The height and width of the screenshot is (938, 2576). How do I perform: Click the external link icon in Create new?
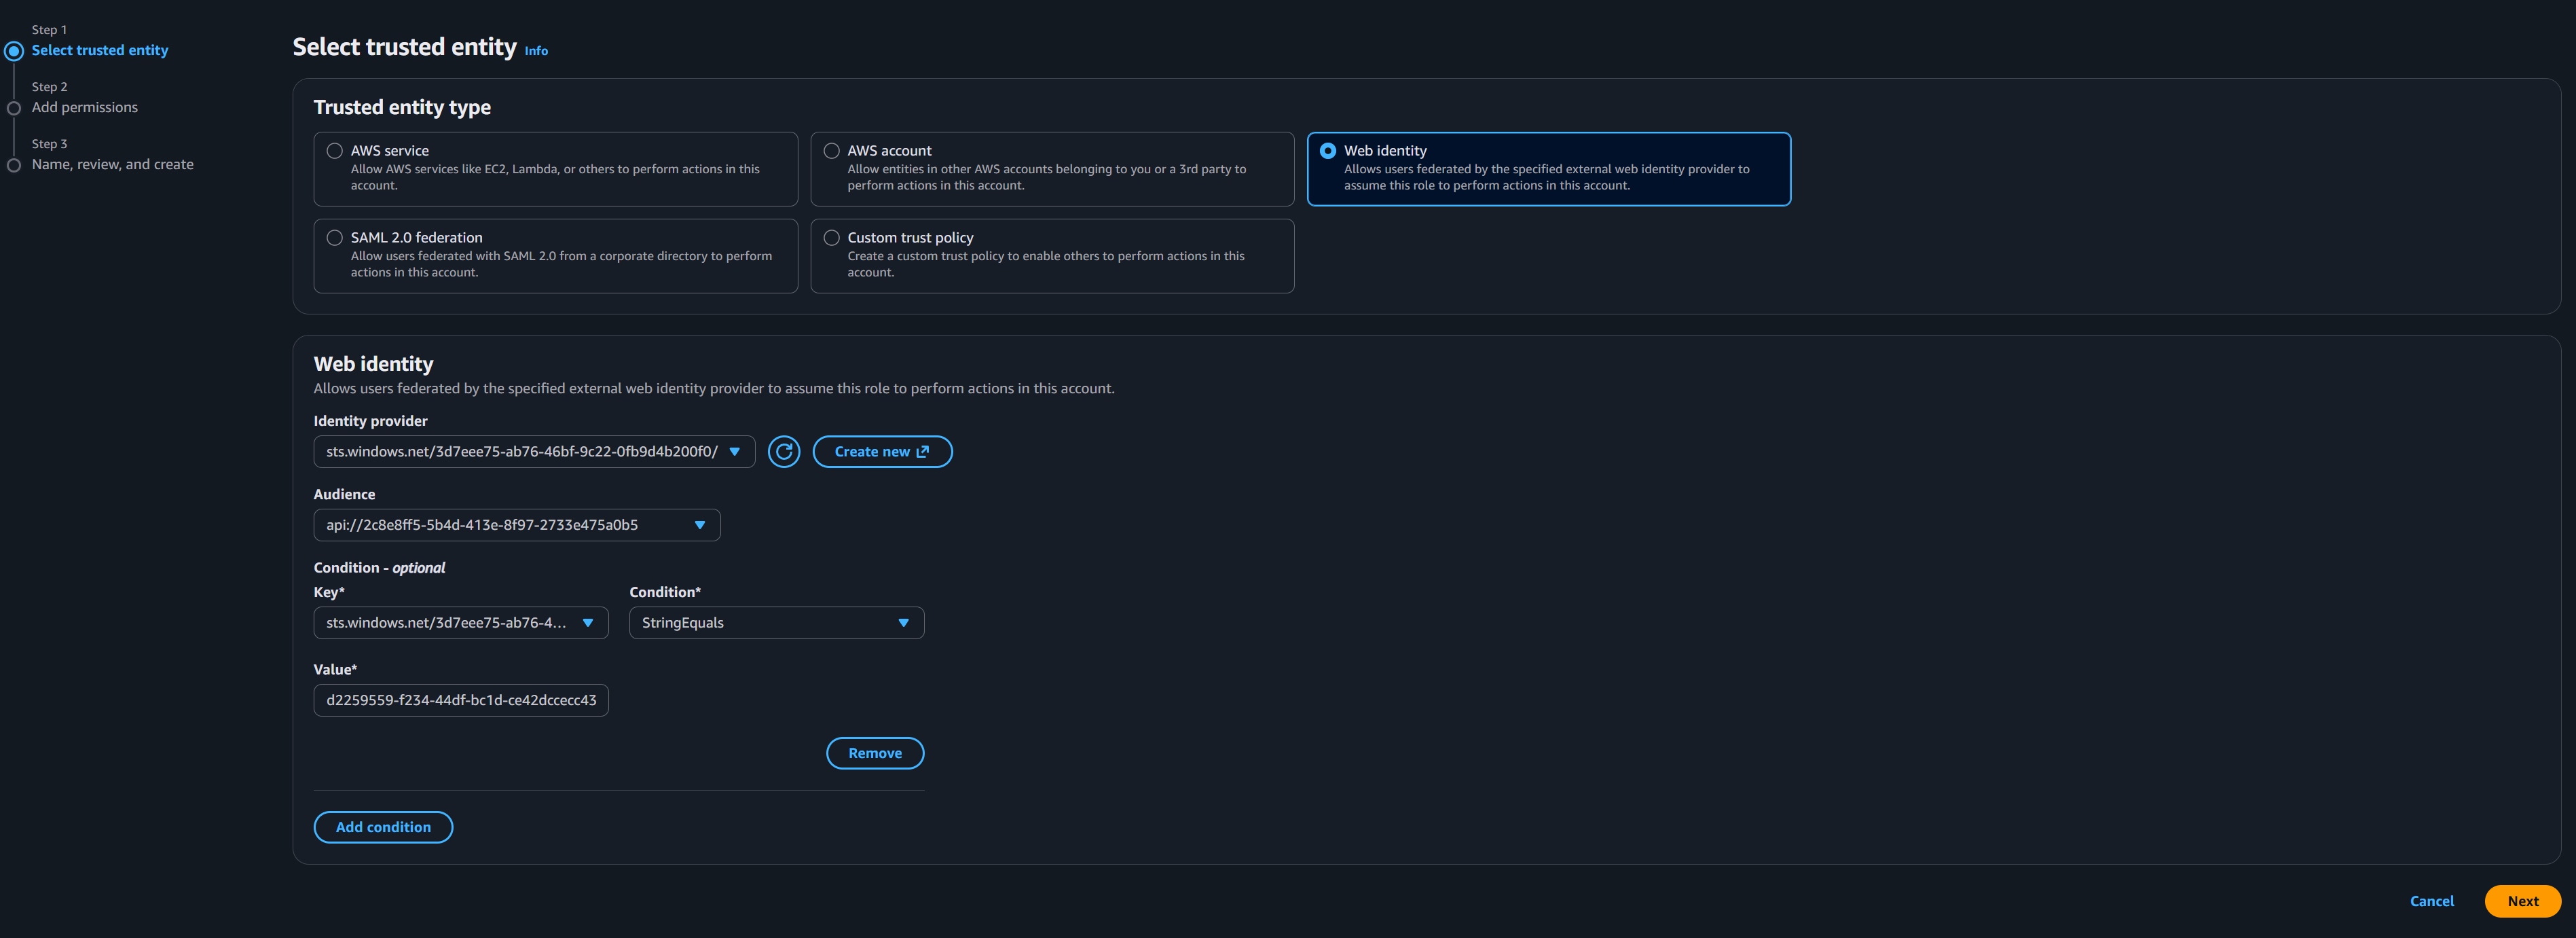[x=922, y=452]
